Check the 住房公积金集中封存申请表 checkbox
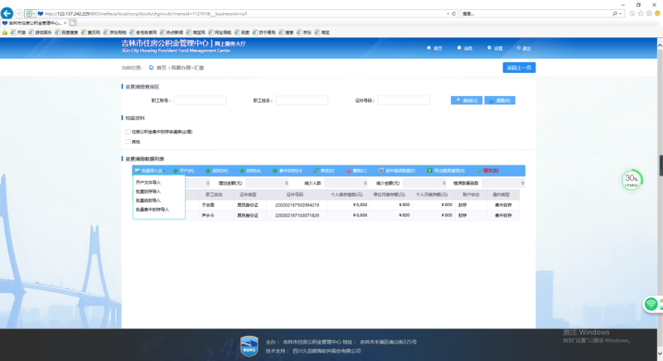663x361 pixels. pyautogui.click(x=128, y=131)
